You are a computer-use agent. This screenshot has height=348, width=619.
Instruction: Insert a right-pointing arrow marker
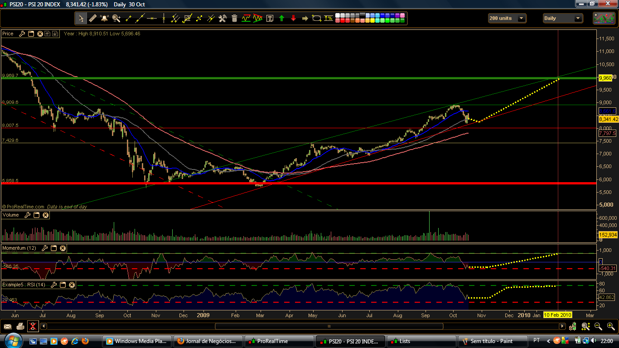pos(305,18)
